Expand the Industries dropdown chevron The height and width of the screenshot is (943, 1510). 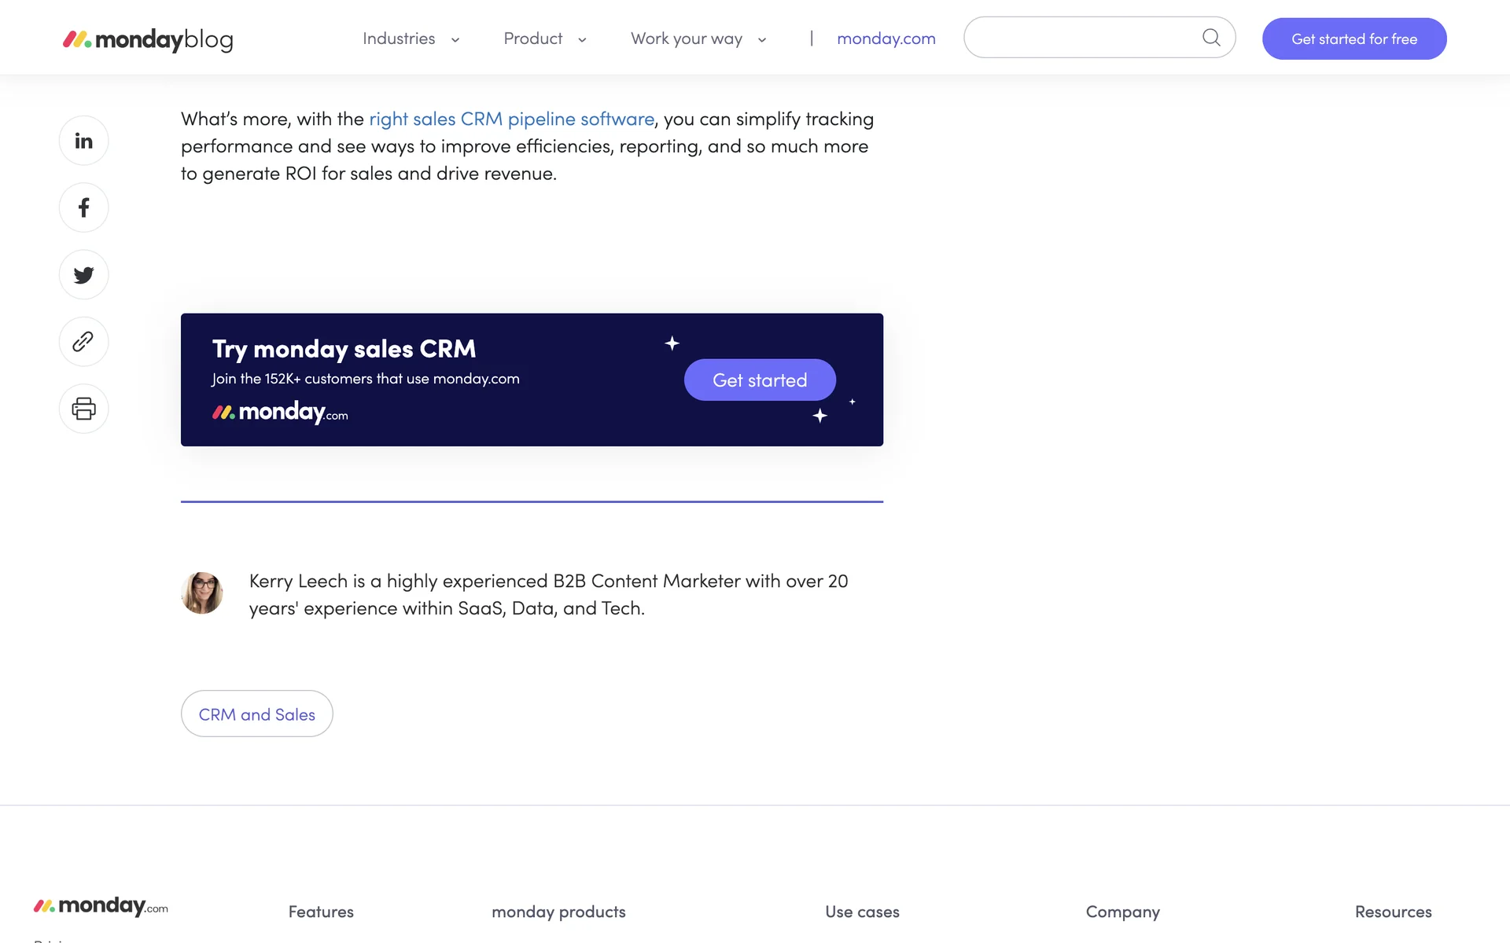pos(455,40)
